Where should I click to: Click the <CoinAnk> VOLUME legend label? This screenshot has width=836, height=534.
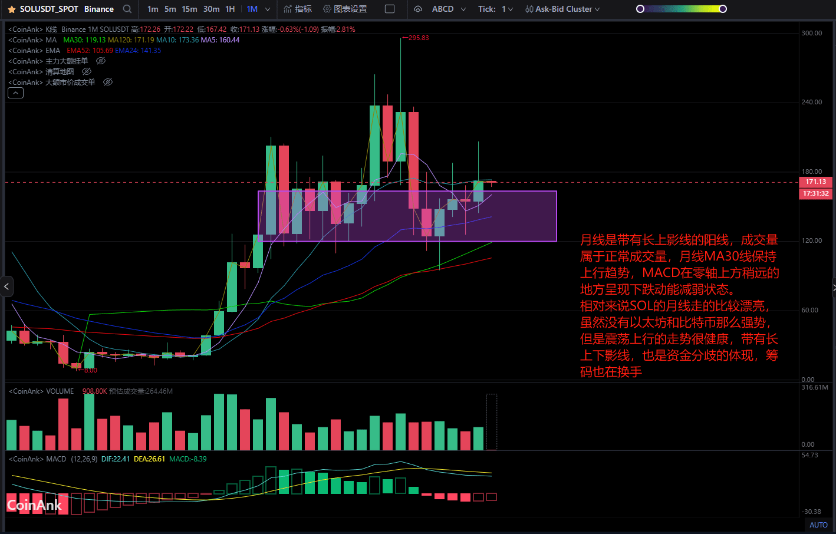41,391
